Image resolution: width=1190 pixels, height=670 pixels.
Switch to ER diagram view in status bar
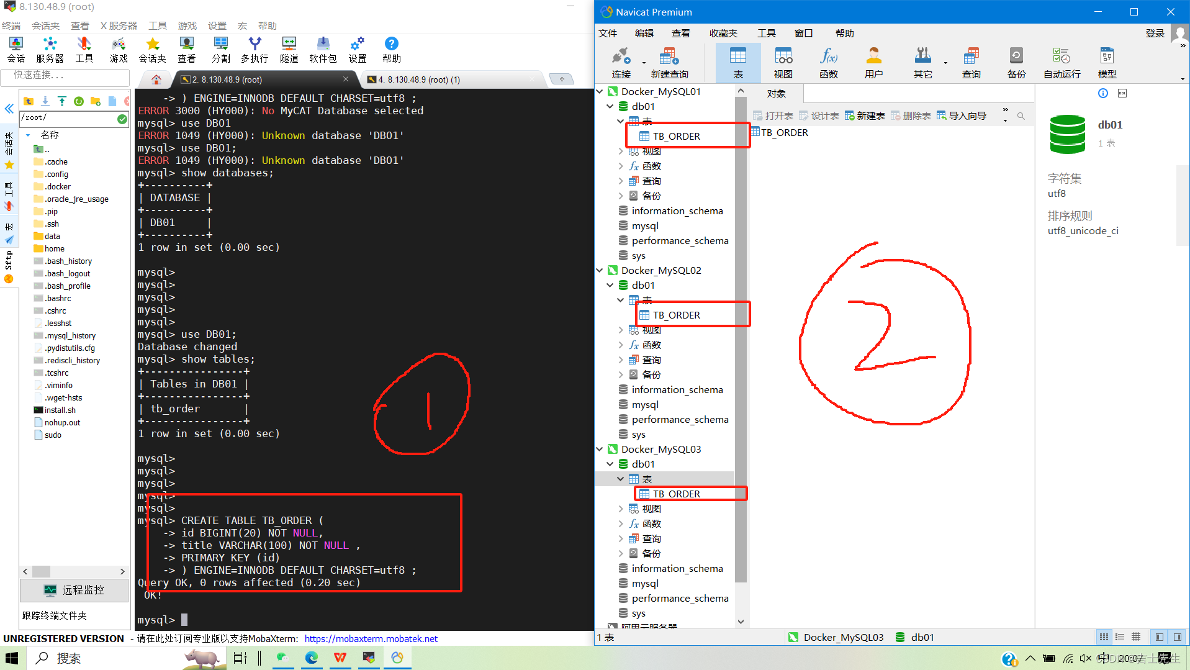click(1136, 637)
